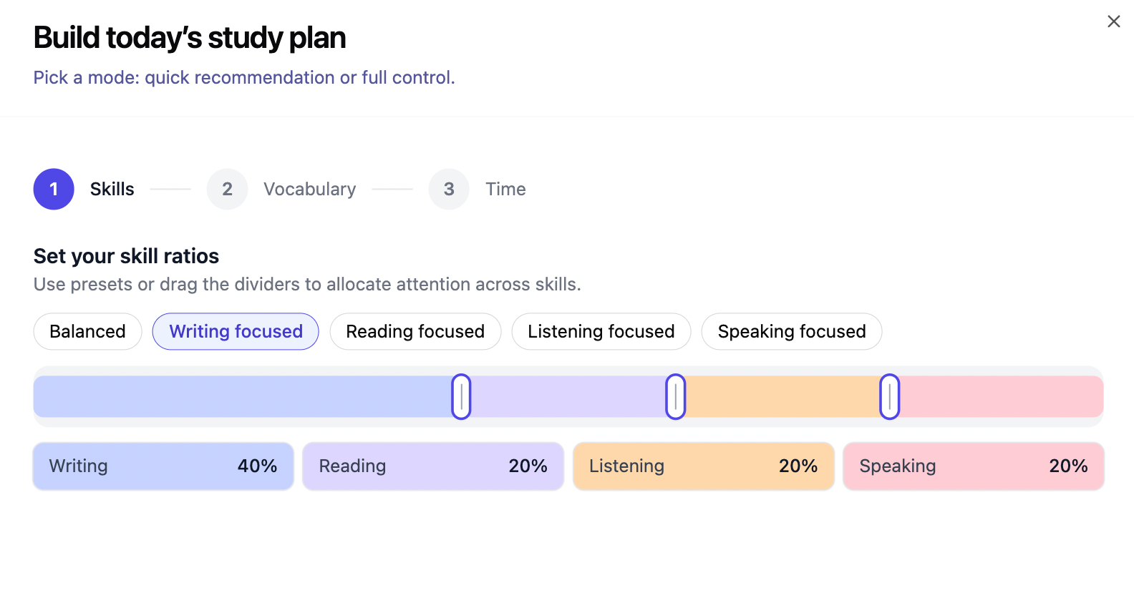1134x598 pixels.
Task: Click the Reading–Listening divider handle
Action: point(675,396)
